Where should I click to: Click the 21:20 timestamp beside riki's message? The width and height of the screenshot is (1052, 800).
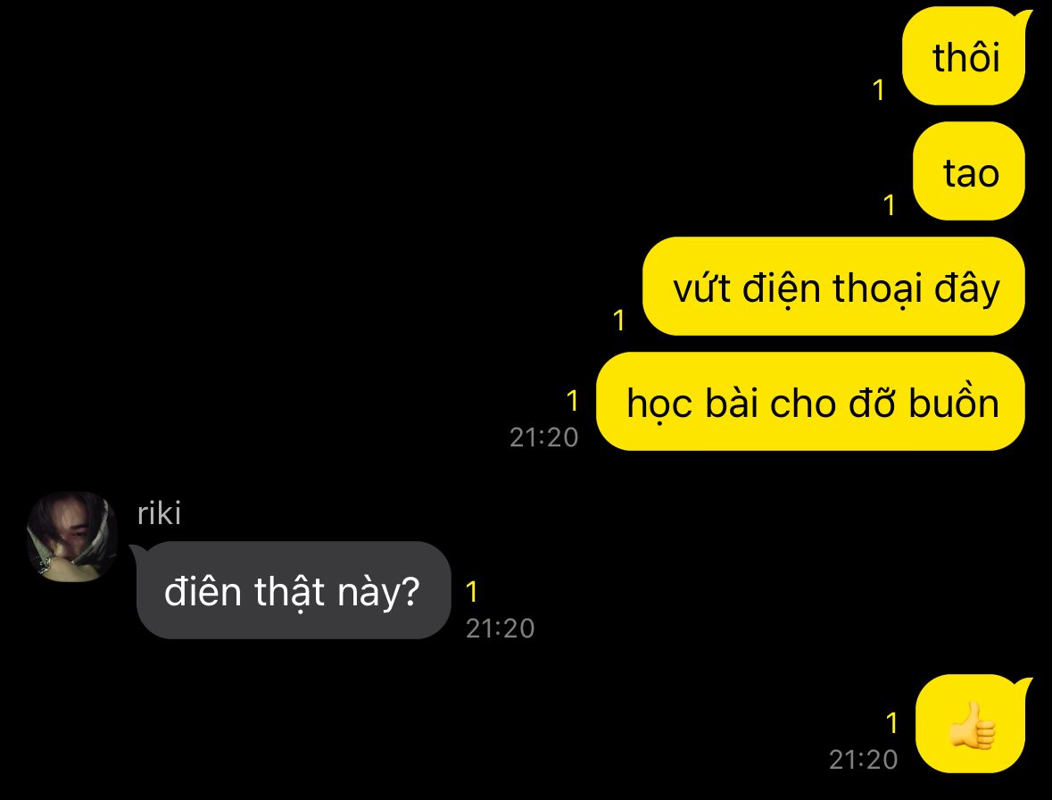[x=501, y=629]
